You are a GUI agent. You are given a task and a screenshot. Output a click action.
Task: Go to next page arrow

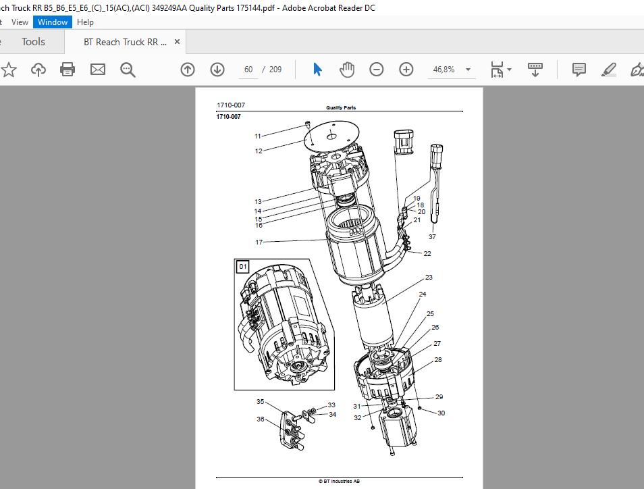(217, 70)
